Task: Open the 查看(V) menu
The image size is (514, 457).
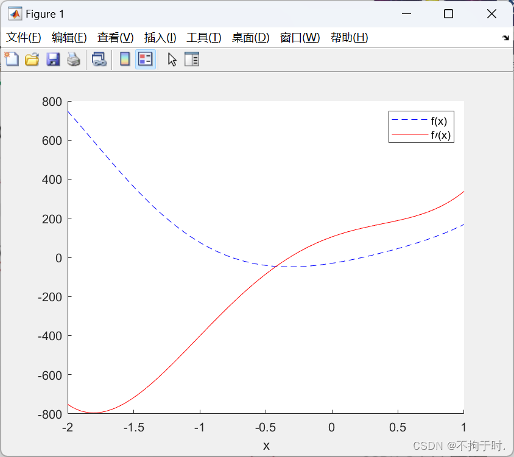Action: pyautogui.click(x=115, y=37)
